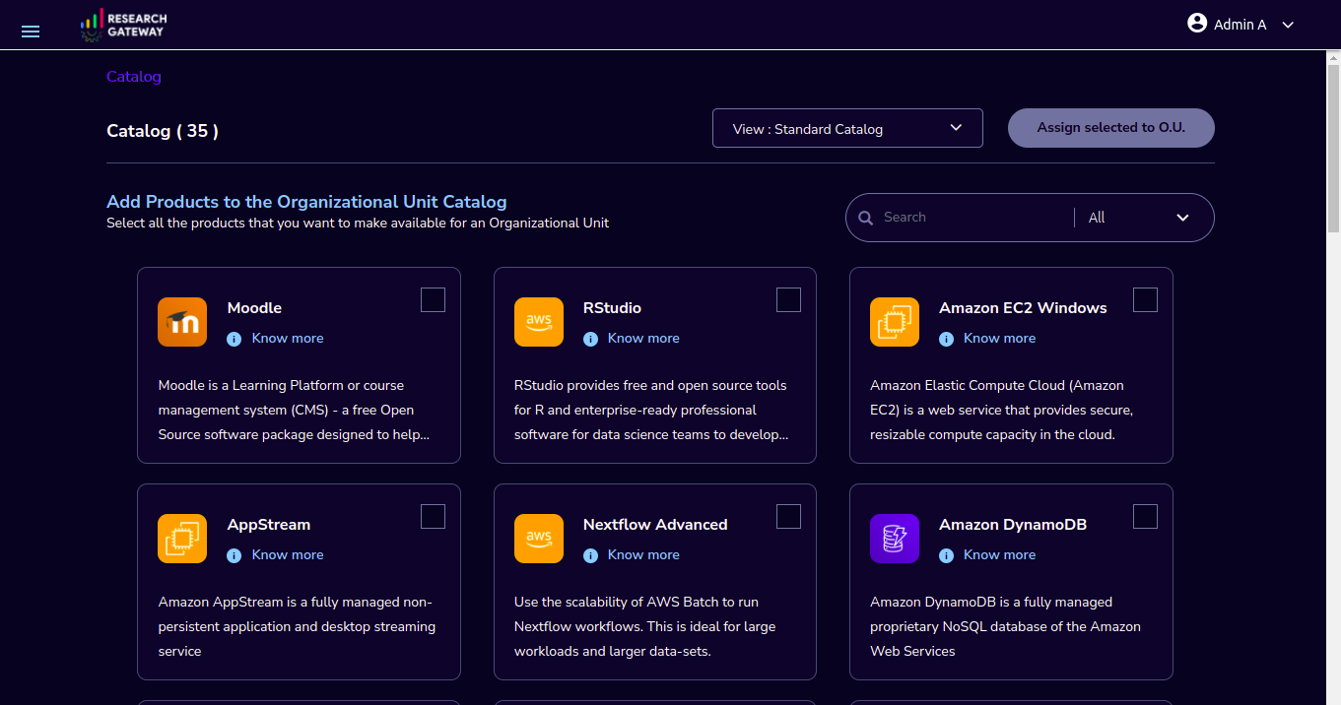1341x705 pixels.
Task: Click the Amazon EC2 Windows title
Action: click(x=1023, y=308)
